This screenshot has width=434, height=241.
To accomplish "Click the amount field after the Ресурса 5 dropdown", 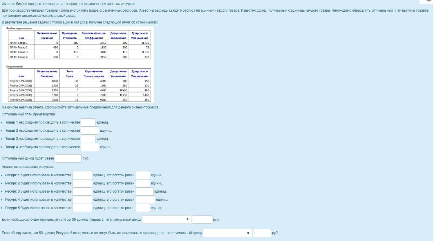I will pyautogui.click(x=262, y=233).
